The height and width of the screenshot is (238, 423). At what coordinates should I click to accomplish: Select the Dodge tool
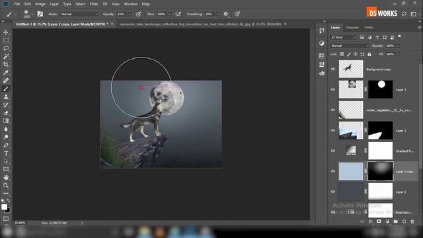[x=6, y=137]
